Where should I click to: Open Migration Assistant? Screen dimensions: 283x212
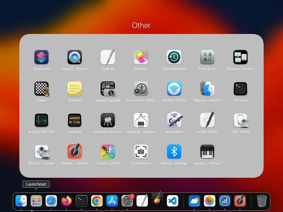pyautogui.click(x=207, y=89)
